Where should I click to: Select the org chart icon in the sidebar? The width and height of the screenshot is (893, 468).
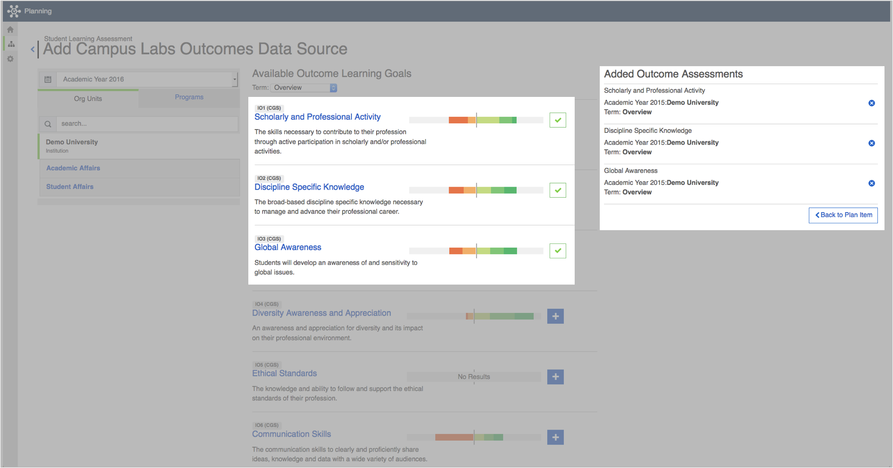(11, 44)
